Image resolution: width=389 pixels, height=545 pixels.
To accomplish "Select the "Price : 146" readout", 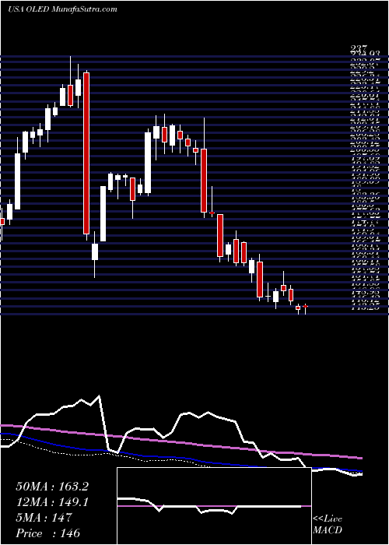I will (x=48, y=533).
